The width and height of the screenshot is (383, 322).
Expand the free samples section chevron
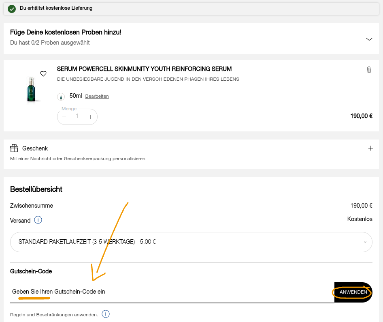click(369, 39)
